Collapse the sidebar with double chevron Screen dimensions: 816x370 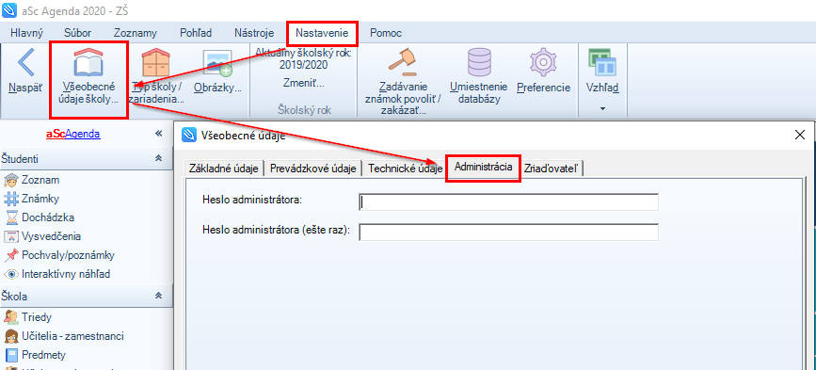tap(159, 134)
